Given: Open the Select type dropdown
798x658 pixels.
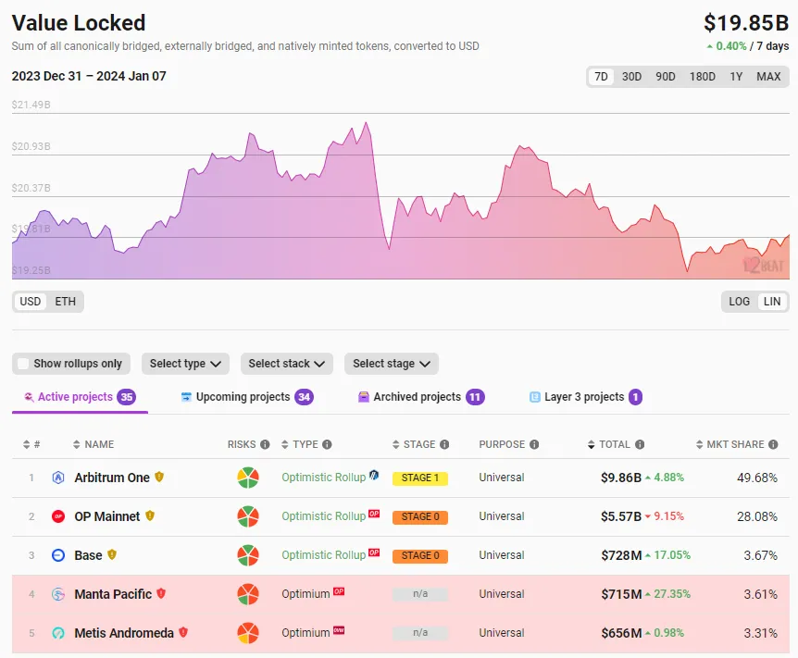Looking at the screenshot, I should [x=185, y=364].
